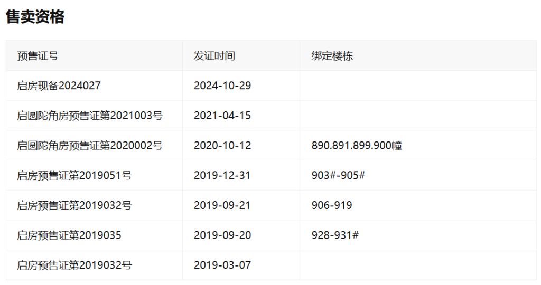This screenshot has height=285, width=541.
Task: Click the building entry 928-931#
Action: 335,235
